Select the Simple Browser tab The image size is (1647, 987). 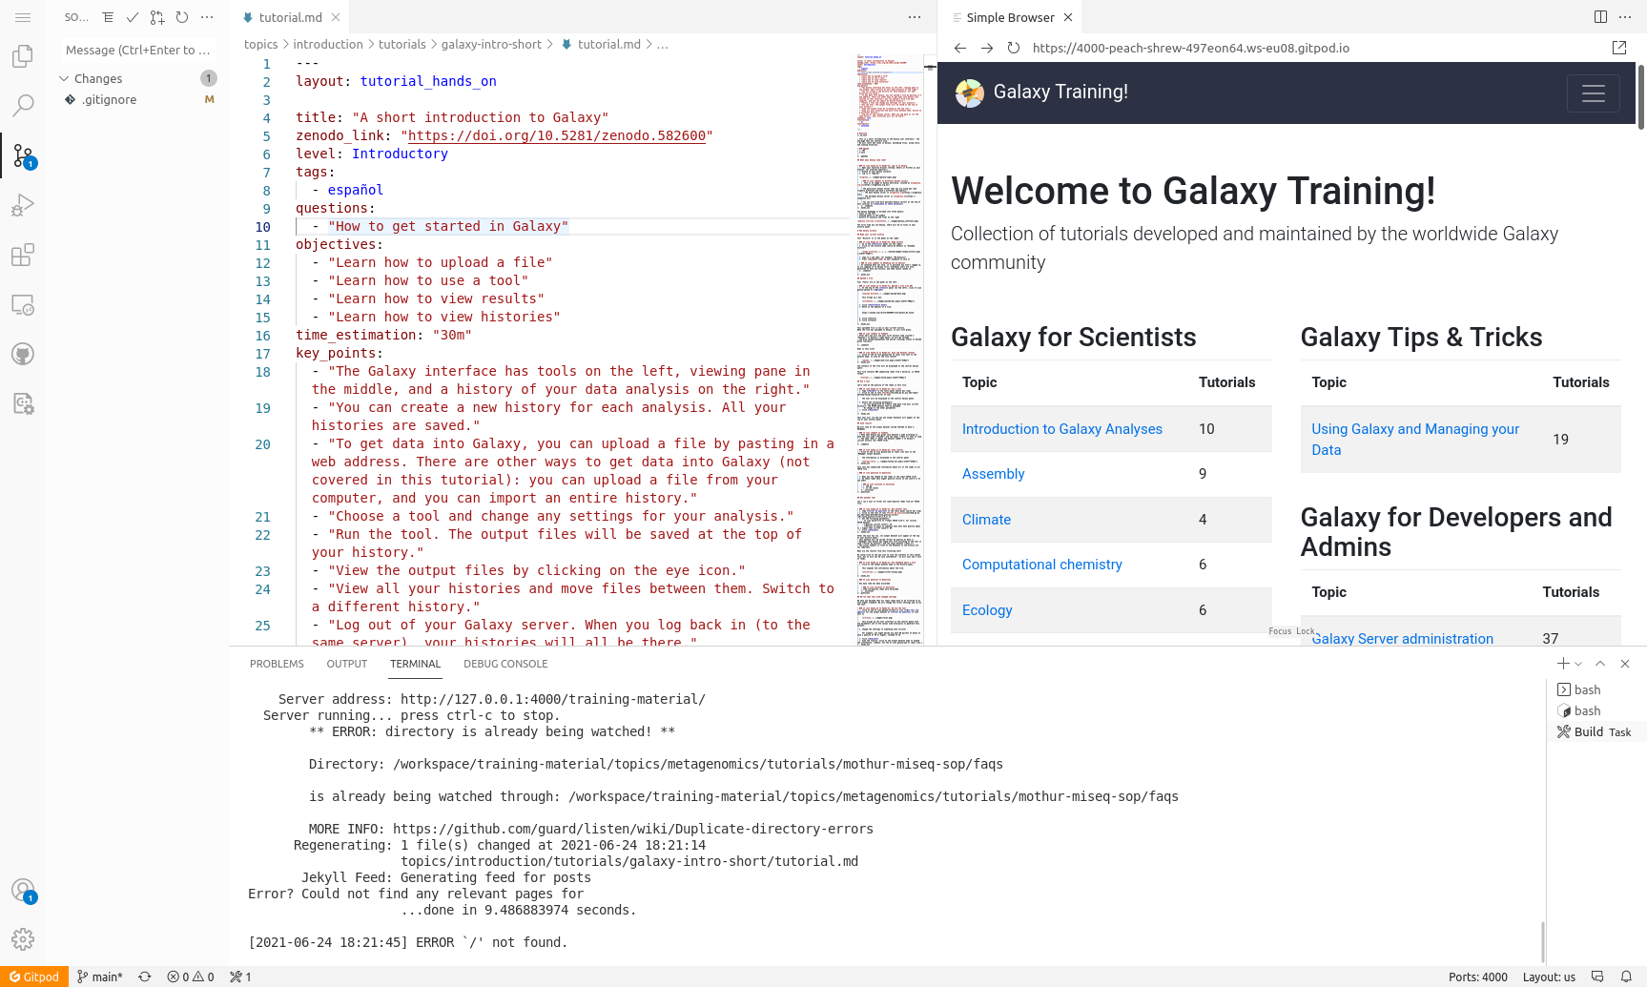1010,17
